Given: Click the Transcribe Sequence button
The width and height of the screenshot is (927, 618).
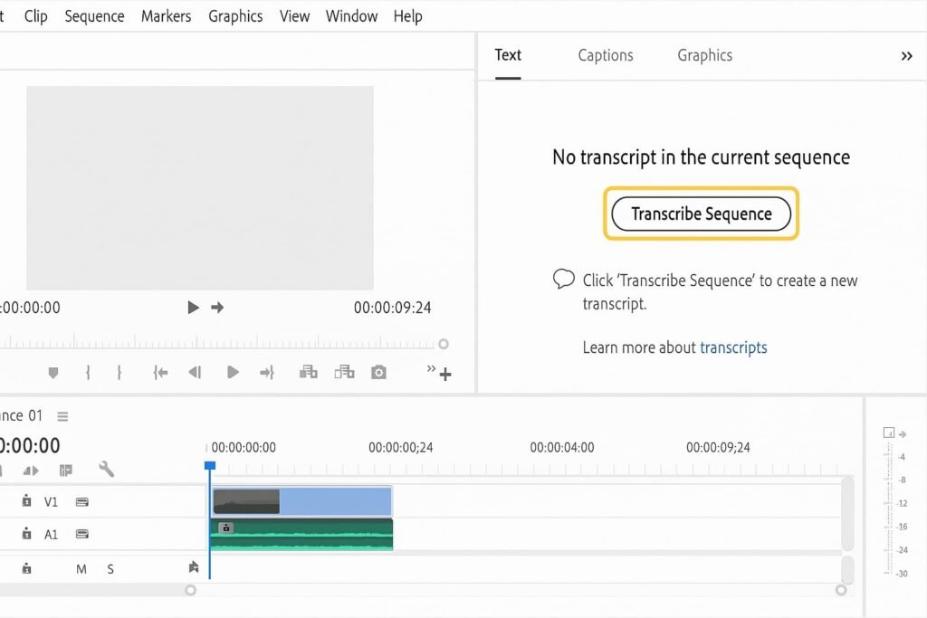Looking at the screenshot, I should click(701, 214).
